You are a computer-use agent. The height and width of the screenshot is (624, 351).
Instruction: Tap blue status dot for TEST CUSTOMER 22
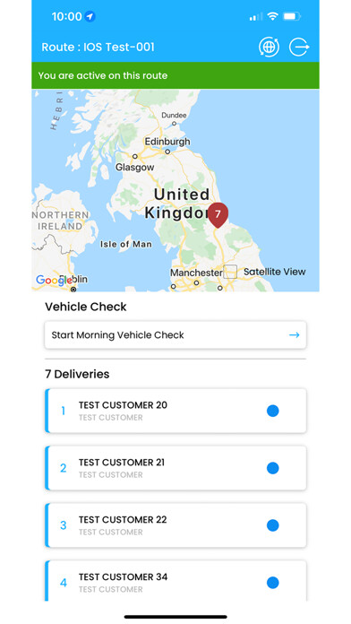click(273, 525)
